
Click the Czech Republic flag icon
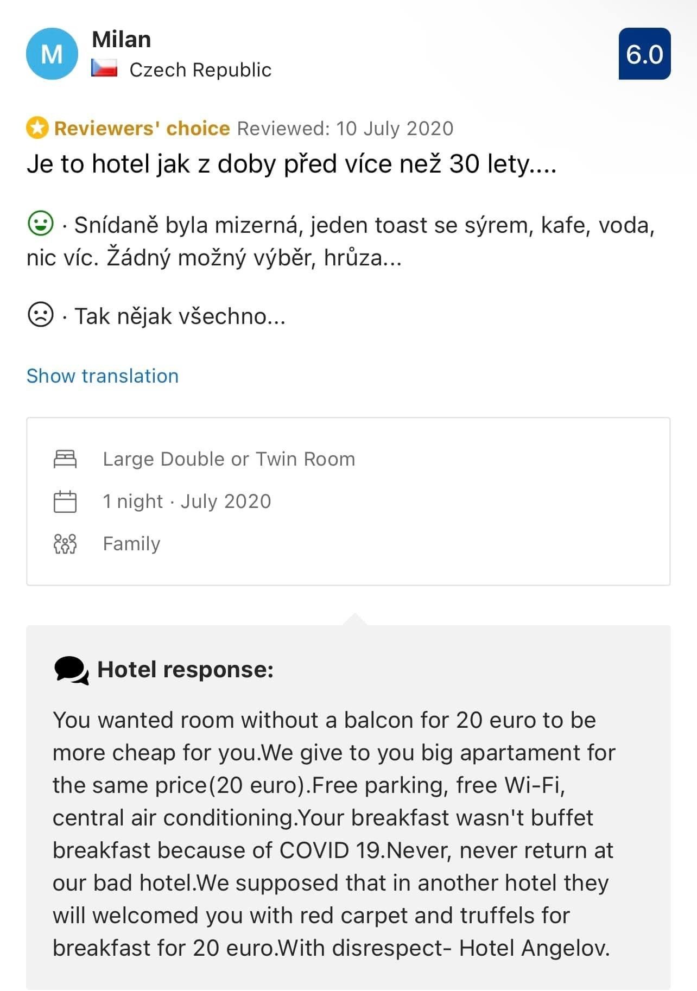click(x=104, y=68)
